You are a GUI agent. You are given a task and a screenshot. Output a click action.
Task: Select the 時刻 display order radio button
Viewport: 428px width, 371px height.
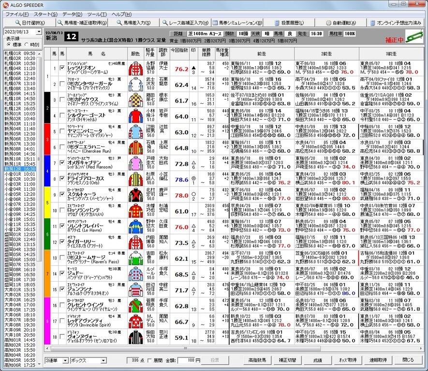[x=27, y=44]
